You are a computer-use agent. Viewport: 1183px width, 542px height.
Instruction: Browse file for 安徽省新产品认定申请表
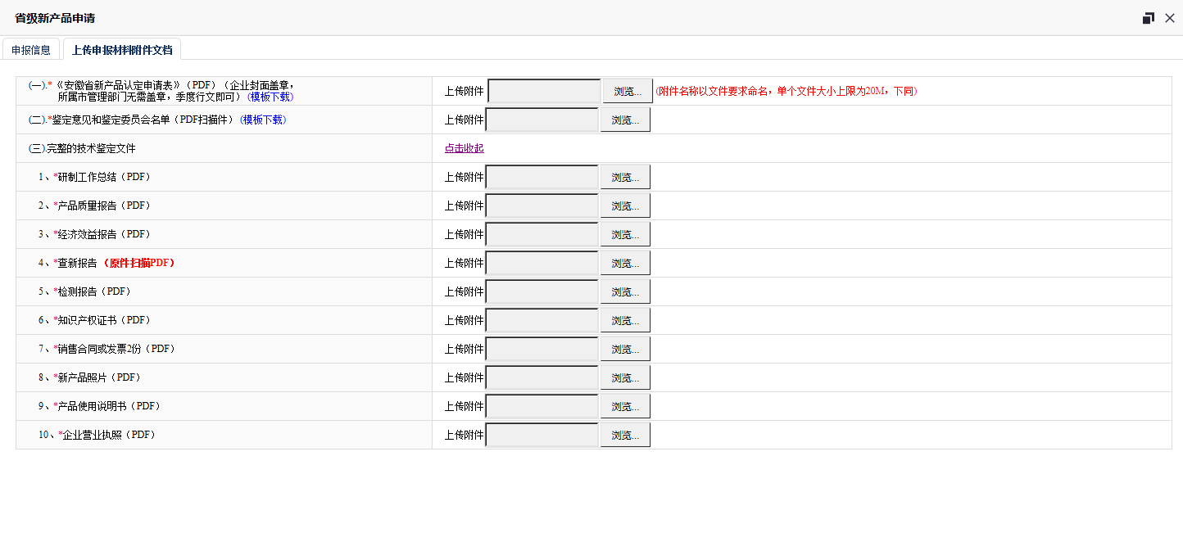(x=628, y=91)
